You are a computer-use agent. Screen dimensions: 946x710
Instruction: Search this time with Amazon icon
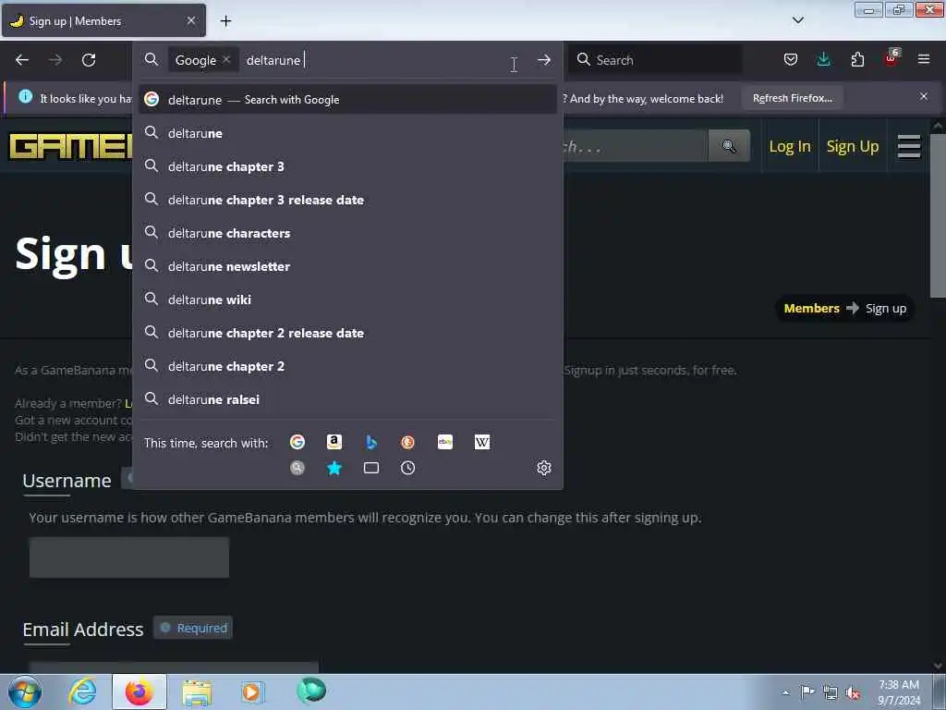pos(334,442)
